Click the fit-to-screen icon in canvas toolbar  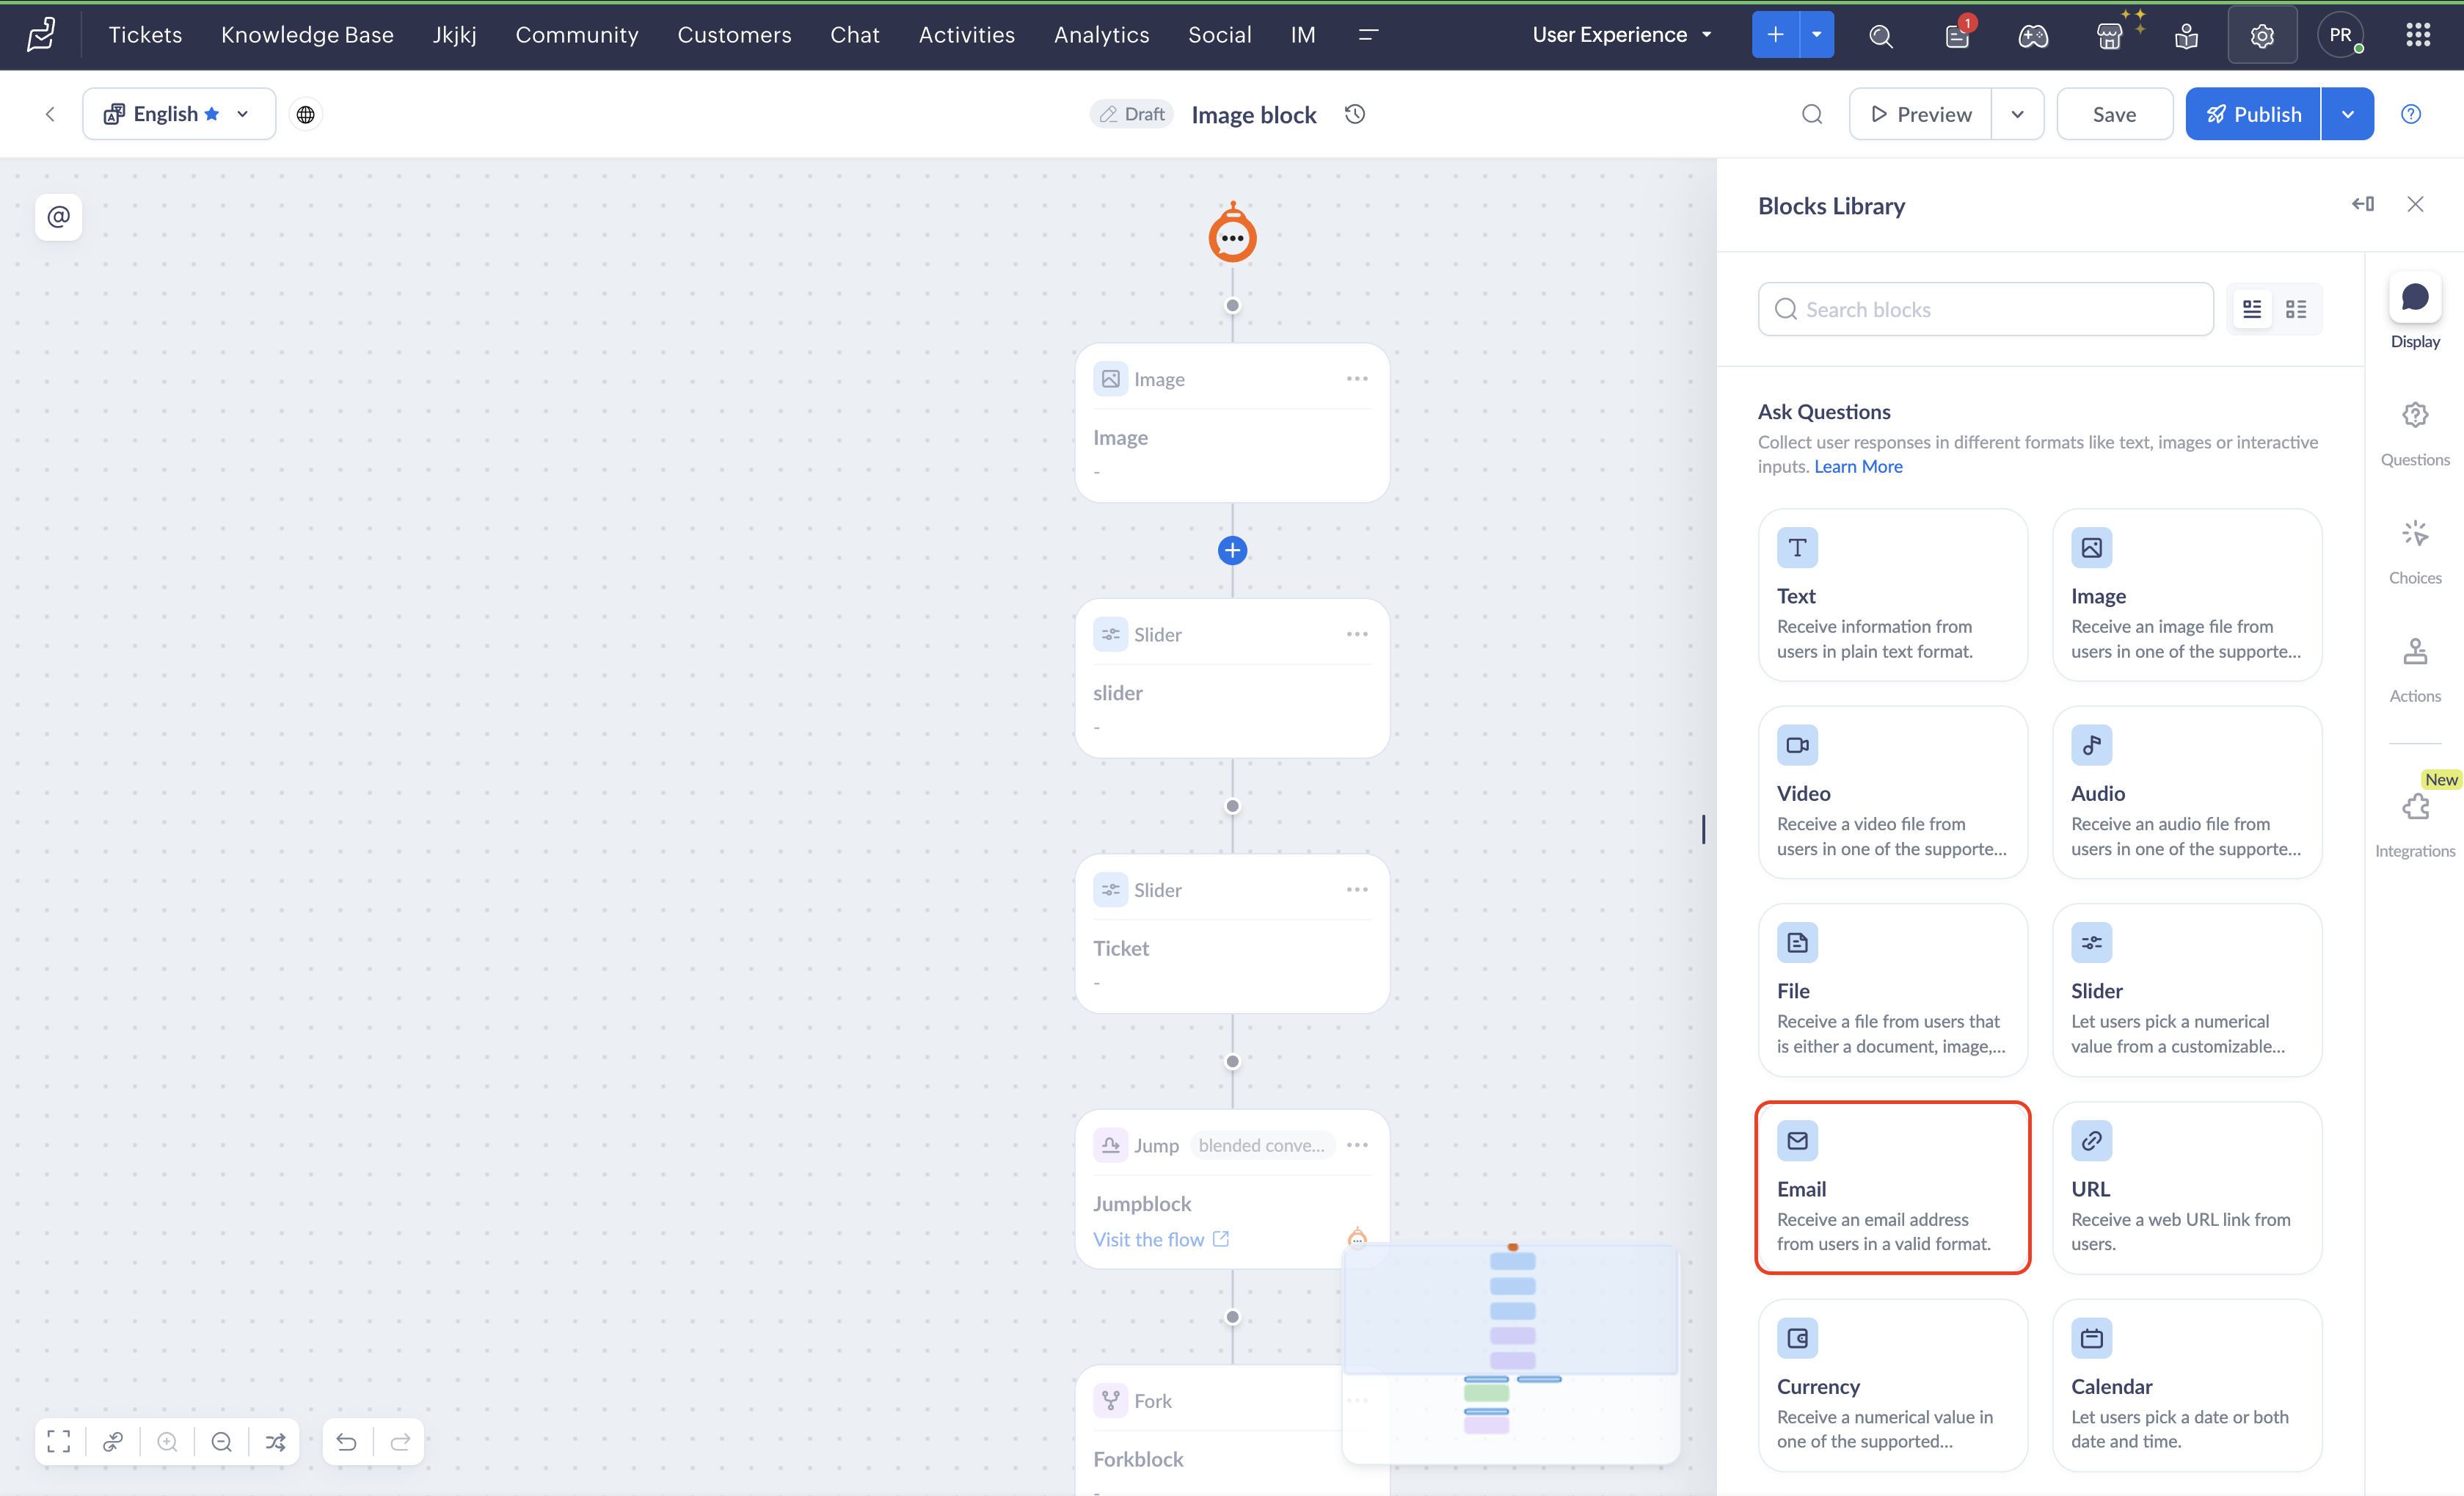58,1441
